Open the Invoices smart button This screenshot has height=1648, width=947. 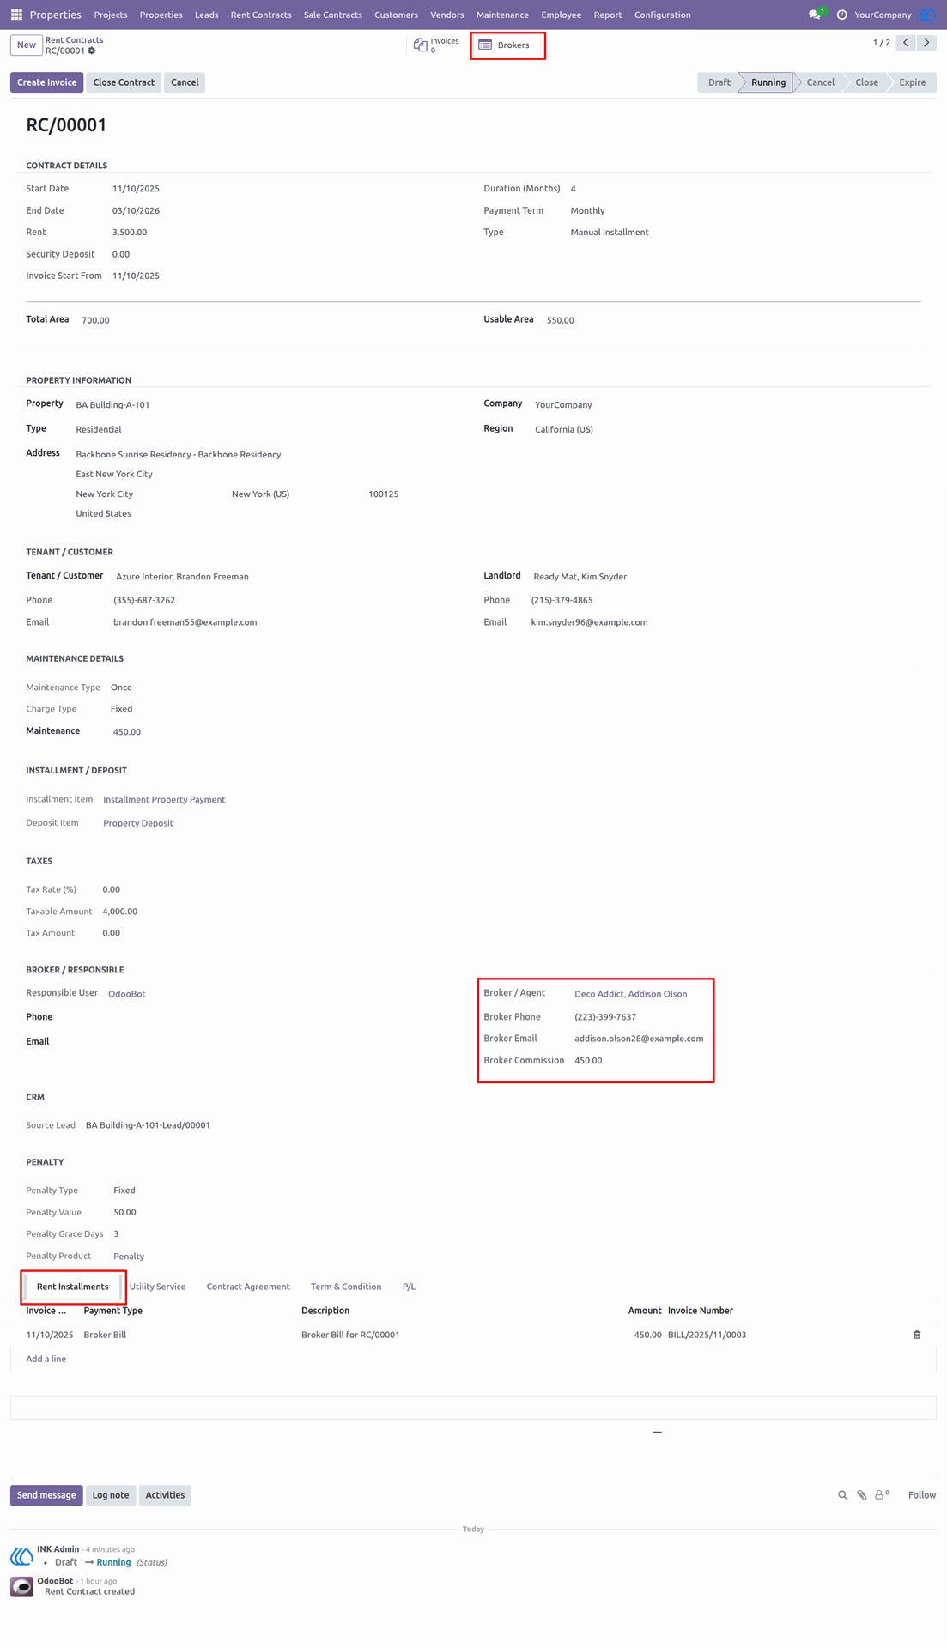(436, 45)
